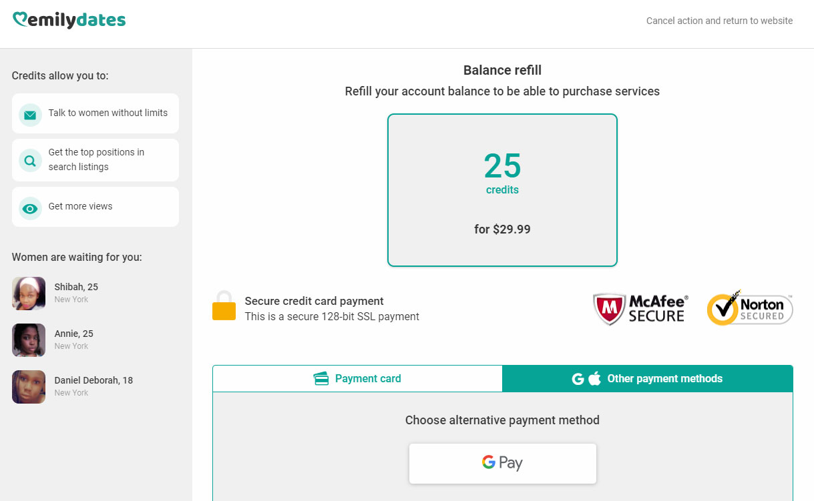Pay with the Google Pay button

pyautogui.click(x=502, y=463)
